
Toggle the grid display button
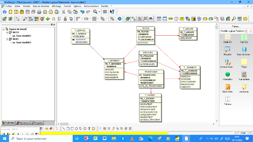pos(105,12)
